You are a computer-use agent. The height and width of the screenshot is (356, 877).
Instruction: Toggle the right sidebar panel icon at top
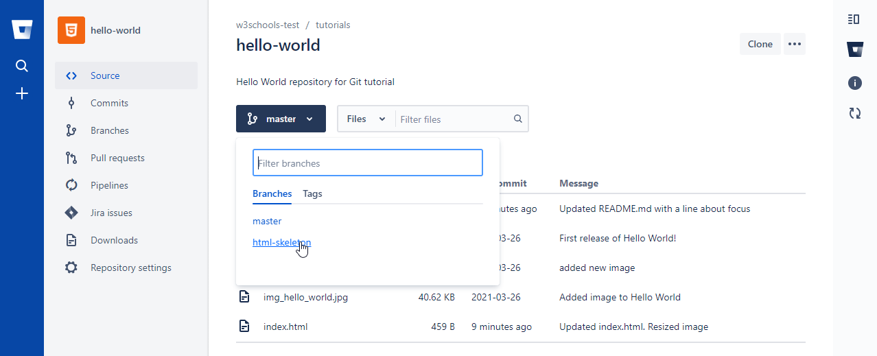[x=854, y=19]
